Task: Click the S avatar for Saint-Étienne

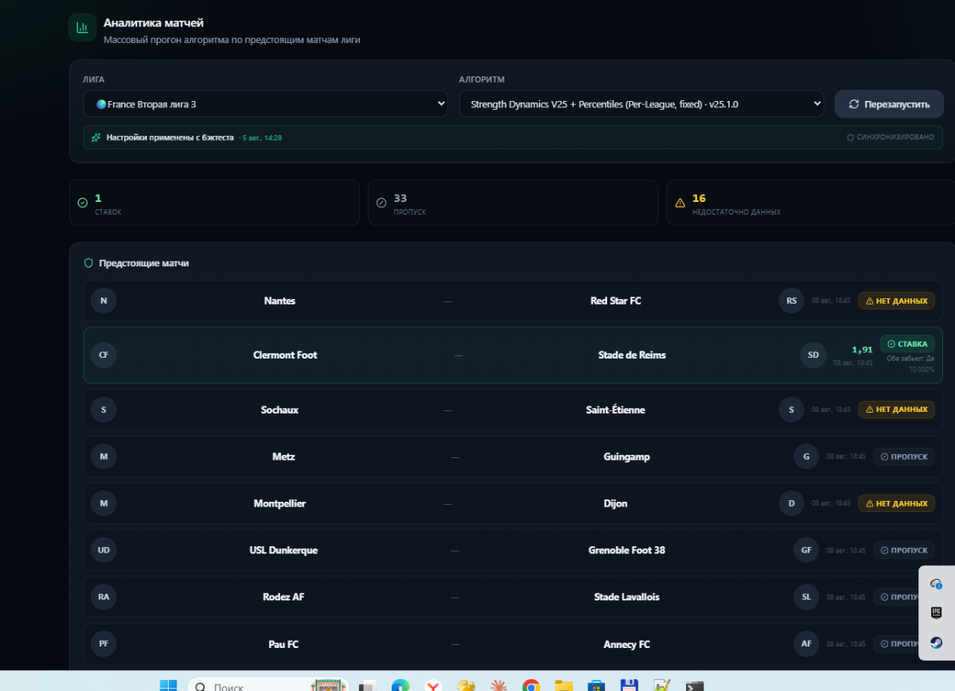Action: 791,410
